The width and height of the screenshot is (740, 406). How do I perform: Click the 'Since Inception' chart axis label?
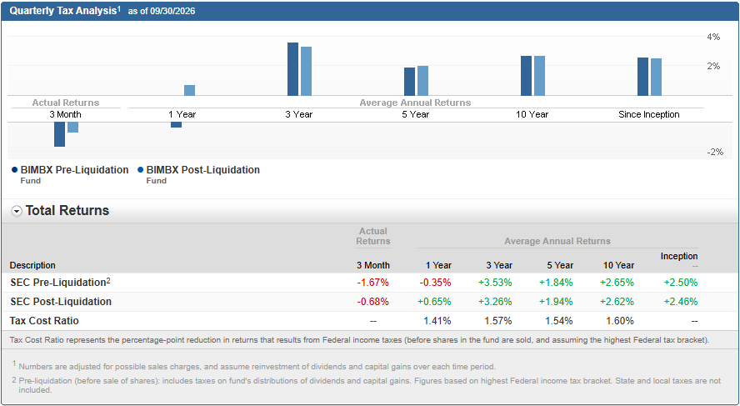point(649,115)
